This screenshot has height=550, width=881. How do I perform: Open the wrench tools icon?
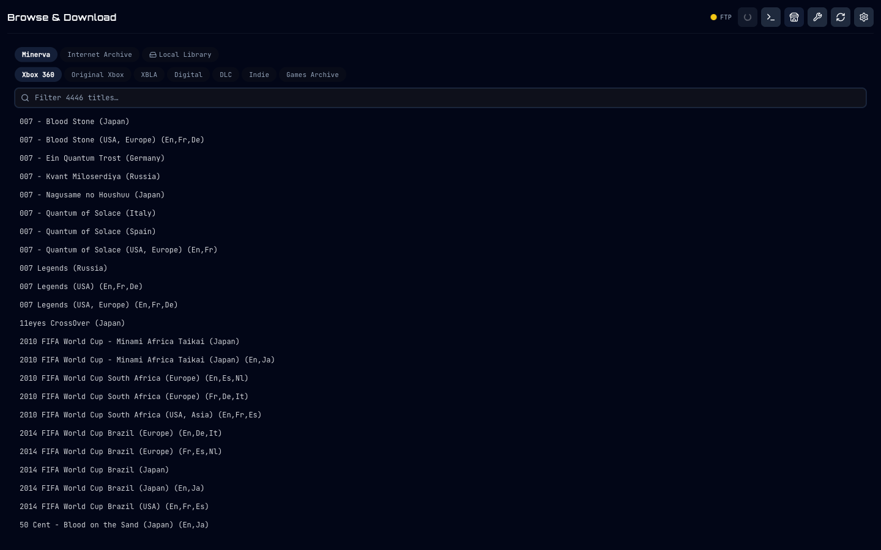pyautogui.click(x=817, y=17)
